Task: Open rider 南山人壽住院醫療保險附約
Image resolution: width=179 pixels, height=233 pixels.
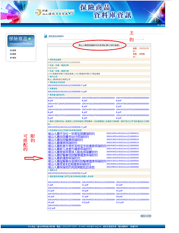Action: 65,140
